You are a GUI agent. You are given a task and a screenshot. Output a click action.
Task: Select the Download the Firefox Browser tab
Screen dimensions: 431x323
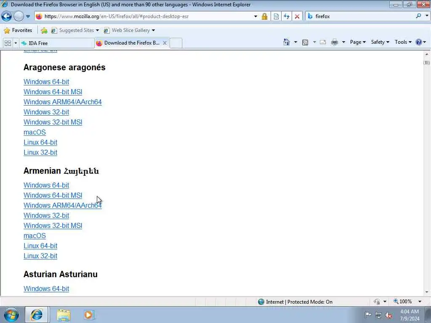pos(129,43)
